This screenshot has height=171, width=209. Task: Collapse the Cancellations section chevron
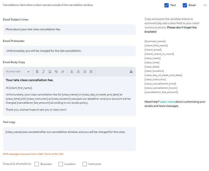pos(205,5)
